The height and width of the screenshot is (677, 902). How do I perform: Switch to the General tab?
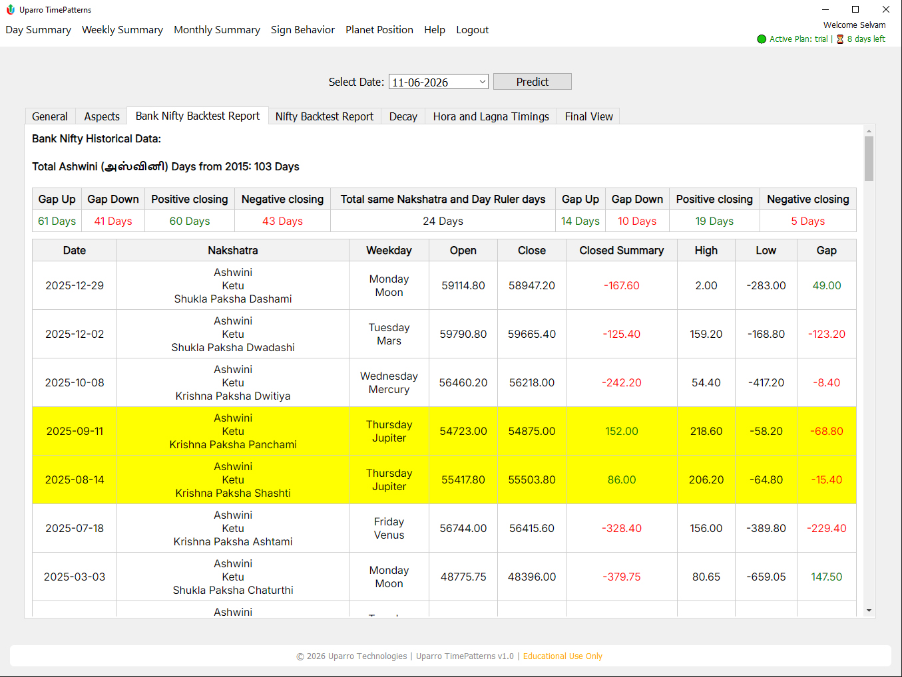point(50,116)
